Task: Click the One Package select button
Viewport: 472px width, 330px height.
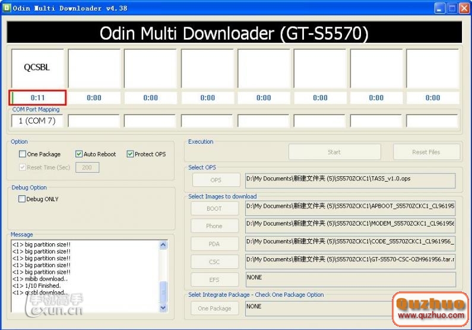Action: click(x=214, y=309)
